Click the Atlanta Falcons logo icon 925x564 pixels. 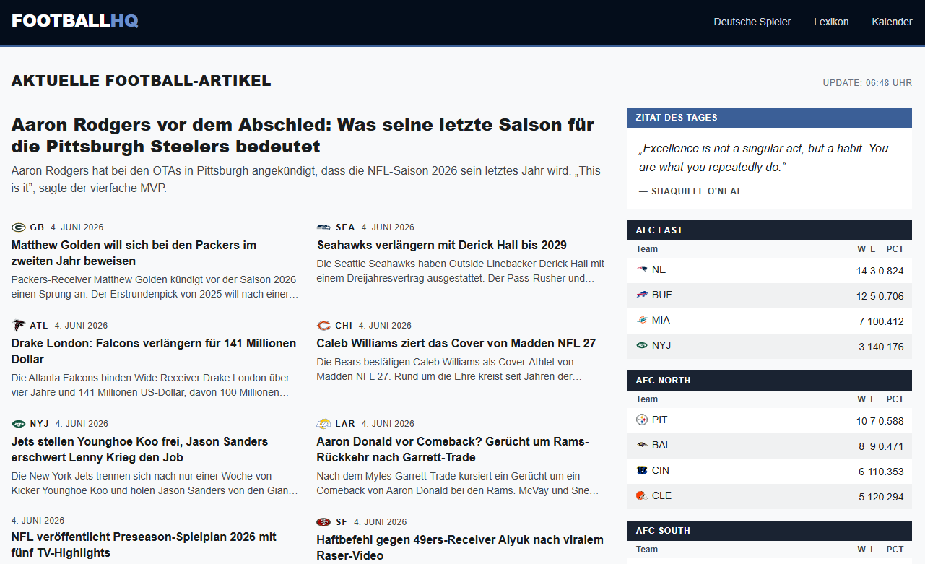(19, 326)
